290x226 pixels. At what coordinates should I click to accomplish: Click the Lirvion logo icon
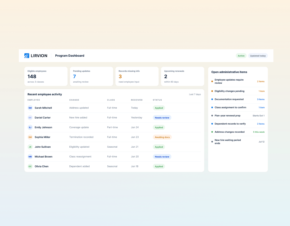pos(27,56)
